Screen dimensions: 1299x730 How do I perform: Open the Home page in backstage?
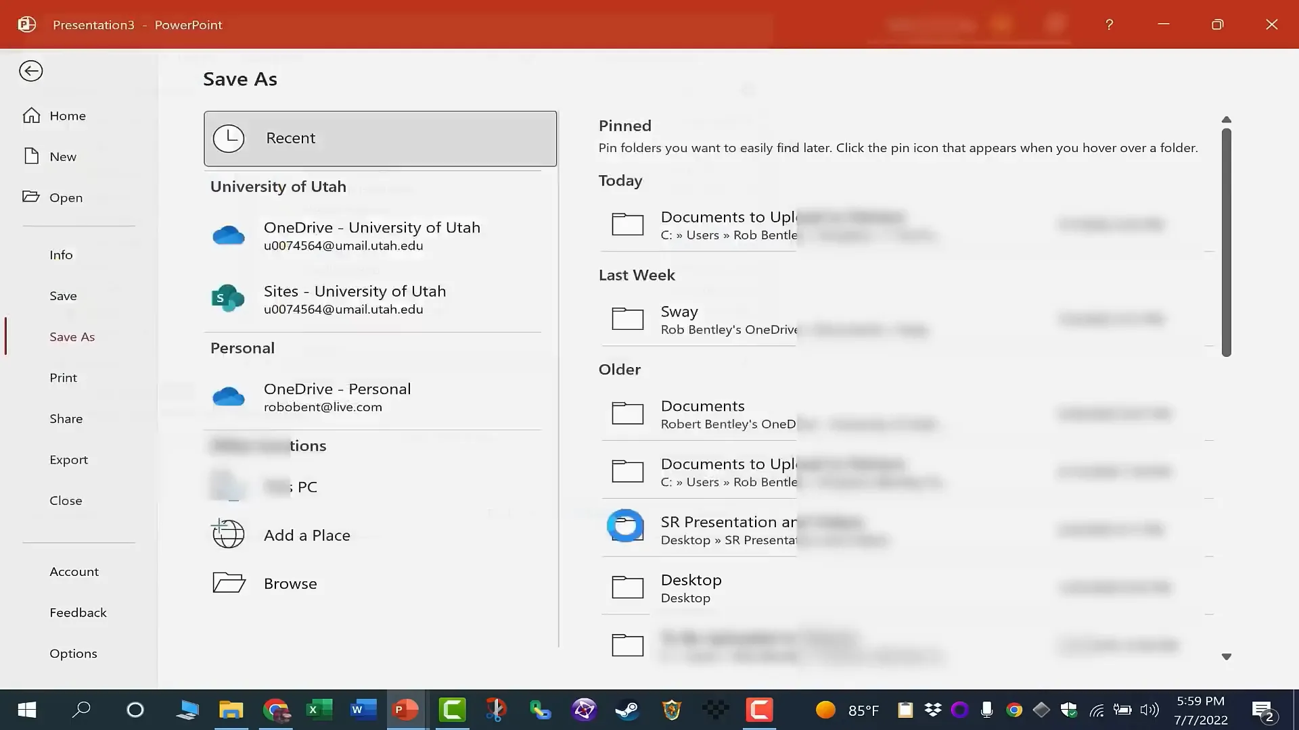pos(54,116)
